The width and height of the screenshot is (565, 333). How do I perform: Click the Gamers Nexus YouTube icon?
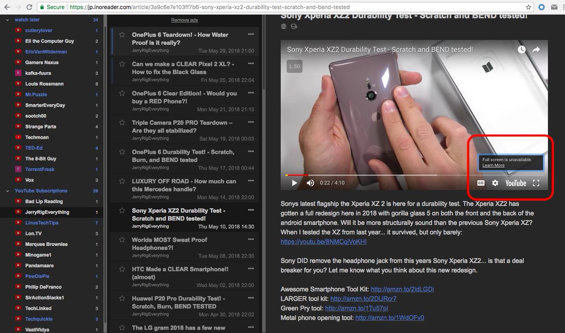tap(18, 63)
